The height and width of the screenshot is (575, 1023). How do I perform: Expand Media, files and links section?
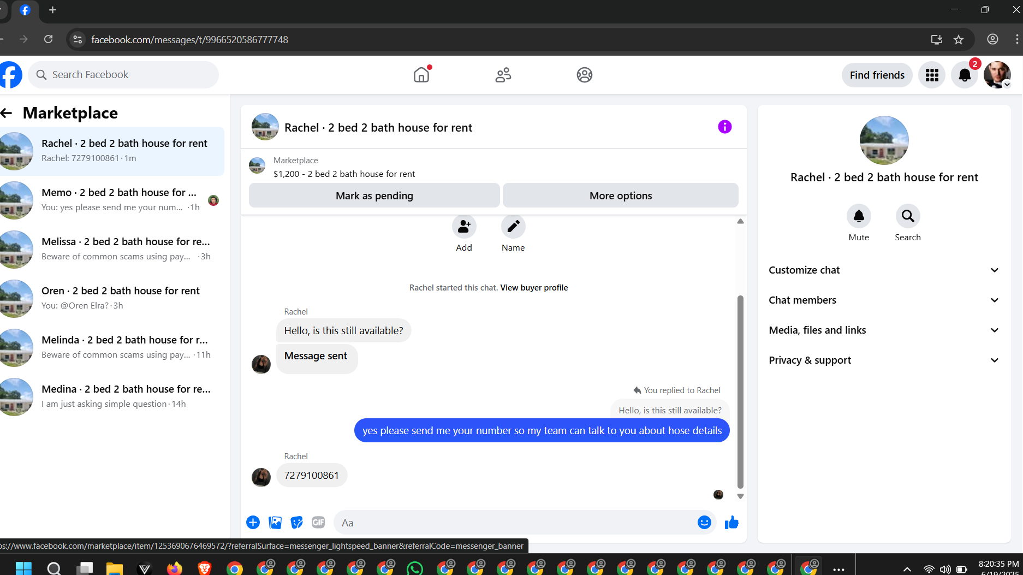click(x=884, y=330)
